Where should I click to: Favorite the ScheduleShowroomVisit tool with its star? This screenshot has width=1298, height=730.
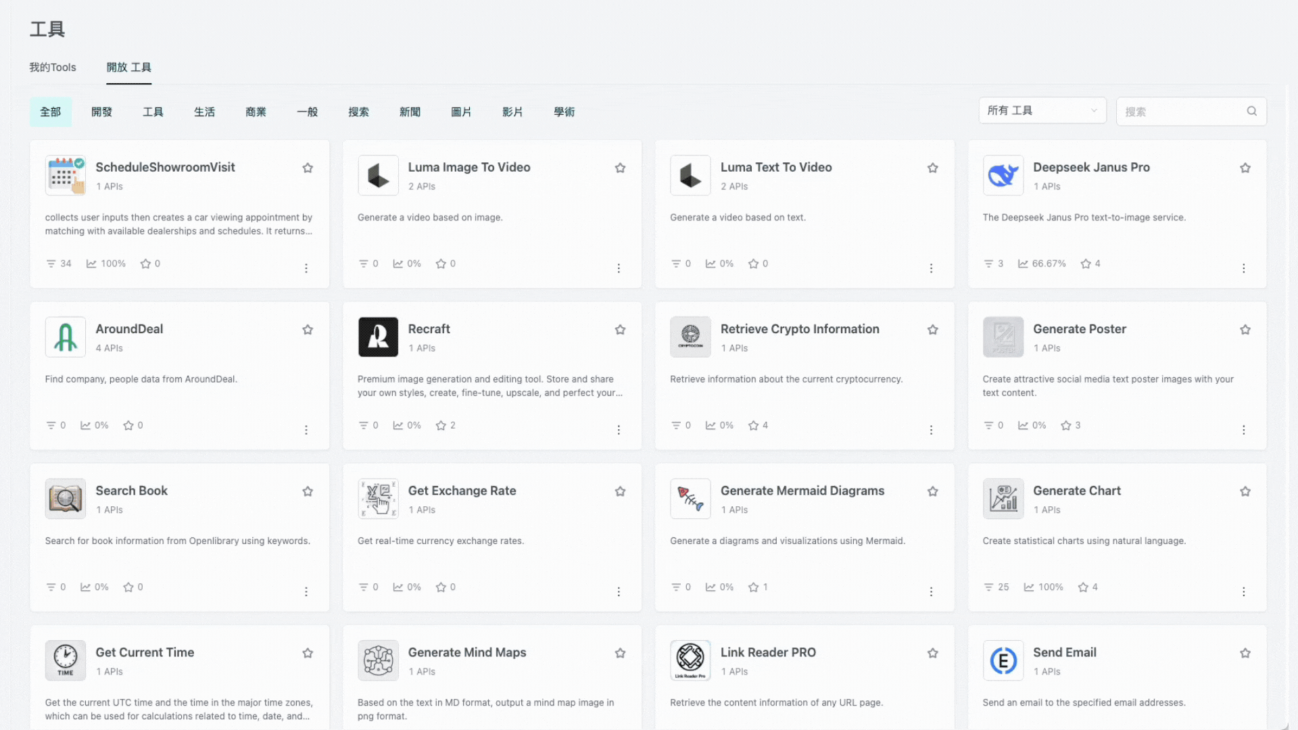pos(308,168)
